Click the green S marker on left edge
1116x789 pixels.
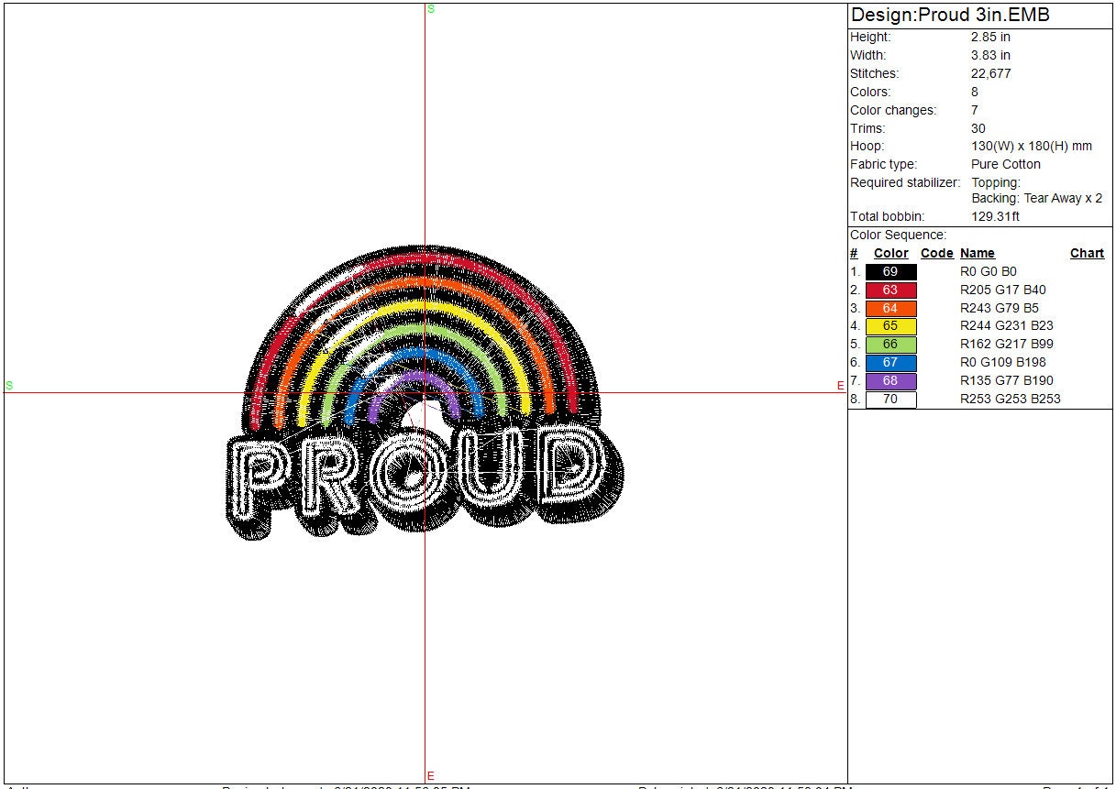[9, 386]
